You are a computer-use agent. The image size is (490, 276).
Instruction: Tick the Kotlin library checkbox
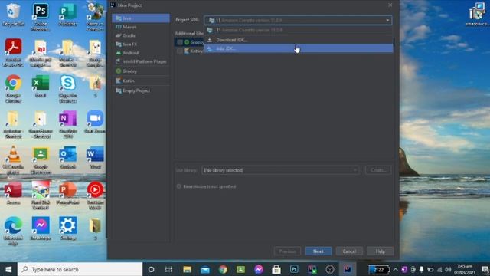click(180, 51)
